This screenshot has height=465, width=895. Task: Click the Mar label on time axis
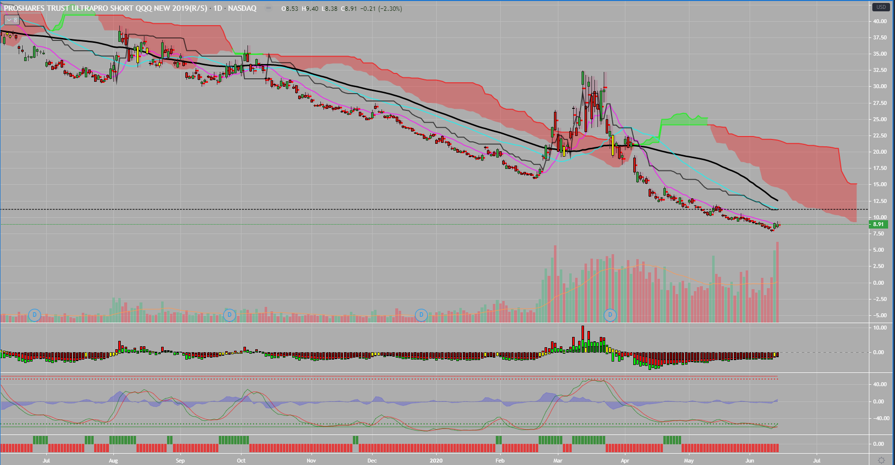click(558, 461)
